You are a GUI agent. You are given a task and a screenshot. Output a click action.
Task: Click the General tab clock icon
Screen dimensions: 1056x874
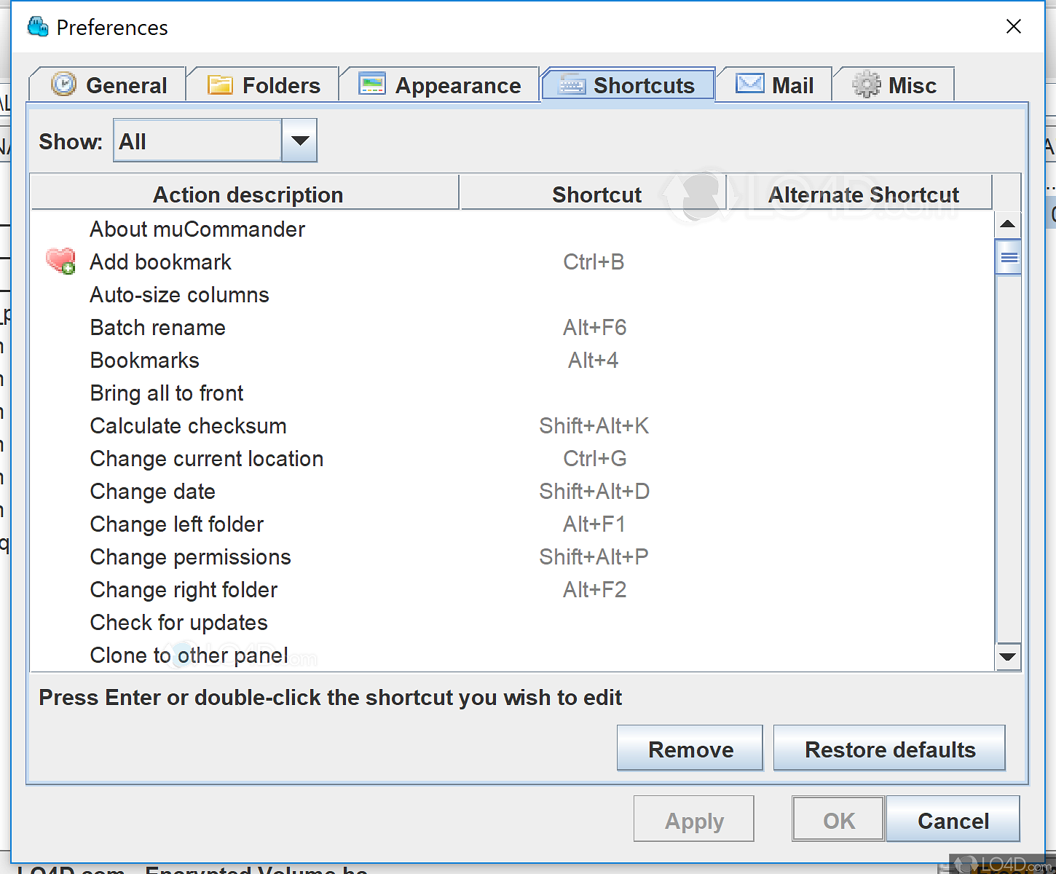[x=64, y=84]
